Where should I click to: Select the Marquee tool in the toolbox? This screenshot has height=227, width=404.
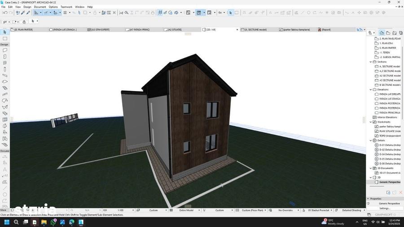[x=4, y=39]
